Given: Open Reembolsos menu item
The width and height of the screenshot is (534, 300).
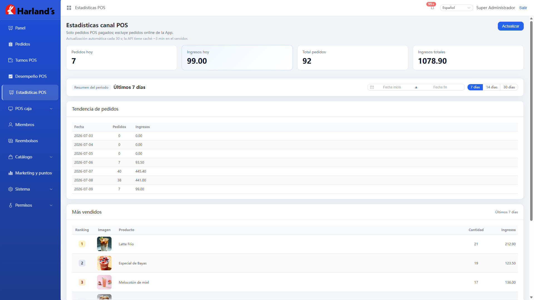Looking at the screenshot, I should click(30, 141).
